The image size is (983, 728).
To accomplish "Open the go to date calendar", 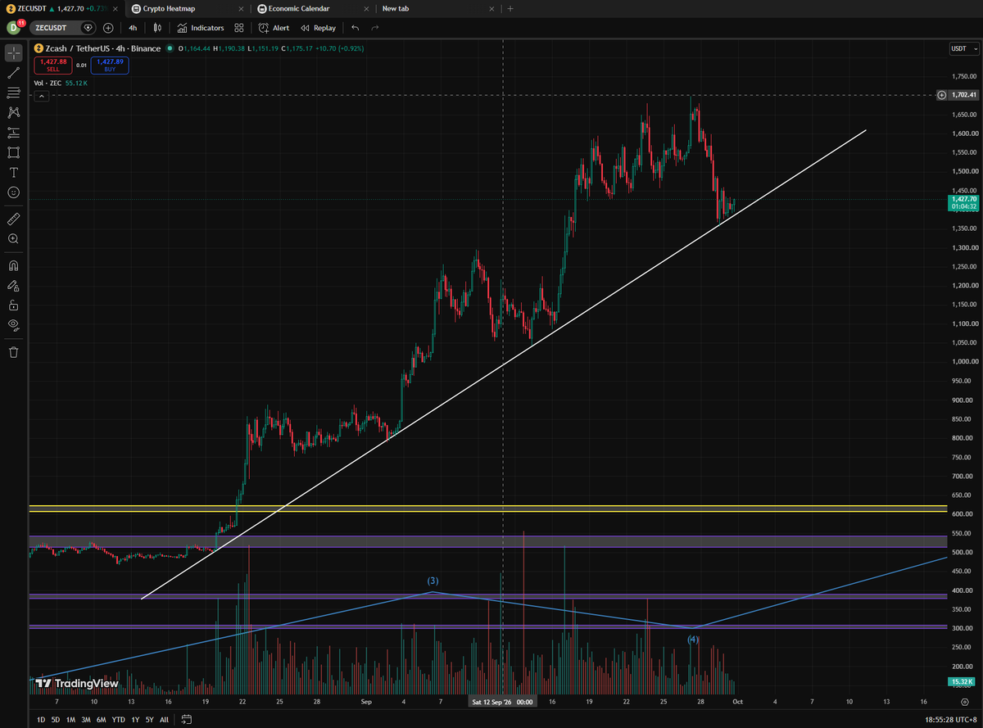I will click(187, 720).
